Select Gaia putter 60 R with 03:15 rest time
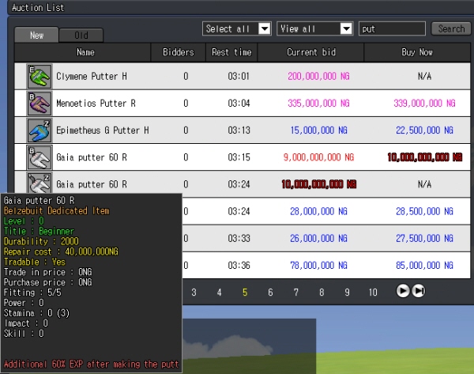 click(92, 157)
